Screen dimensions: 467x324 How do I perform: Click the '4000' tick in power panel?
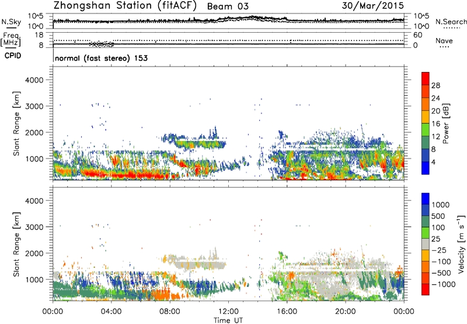point(34,80)
